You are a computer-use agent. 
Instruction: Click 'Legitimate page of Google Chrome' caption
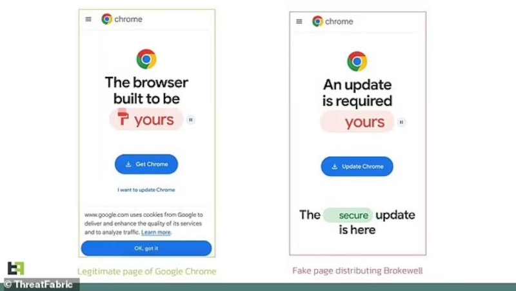[147, 271]
